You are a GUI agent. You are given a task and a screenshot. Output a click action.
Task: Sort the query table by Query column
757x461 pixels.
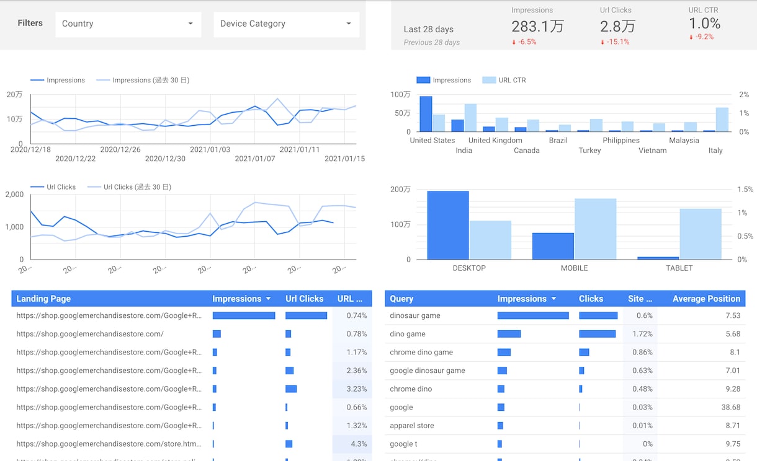tap(401, 299)
